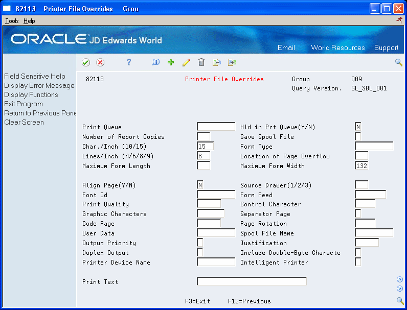
Task: Click the Number of Report Copies field
Action: tap(203, 136)
